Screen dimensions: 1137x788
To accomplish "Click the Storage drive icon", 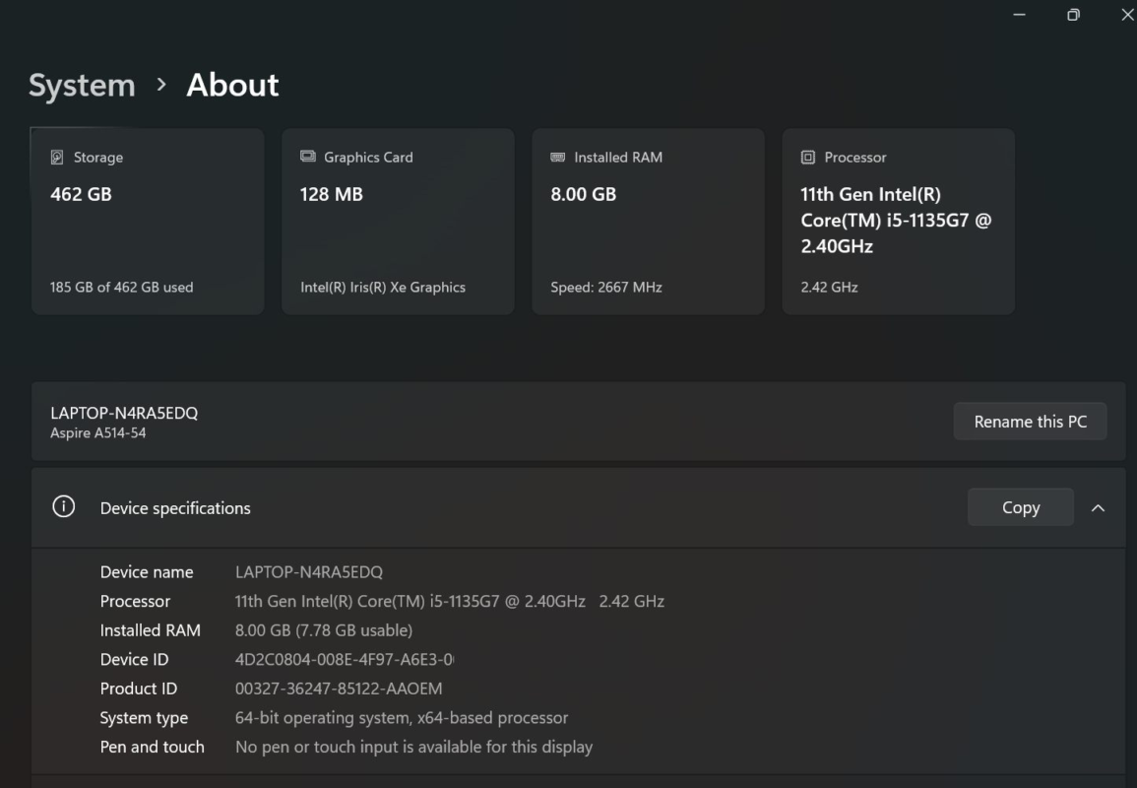I will tap(56, 158).
